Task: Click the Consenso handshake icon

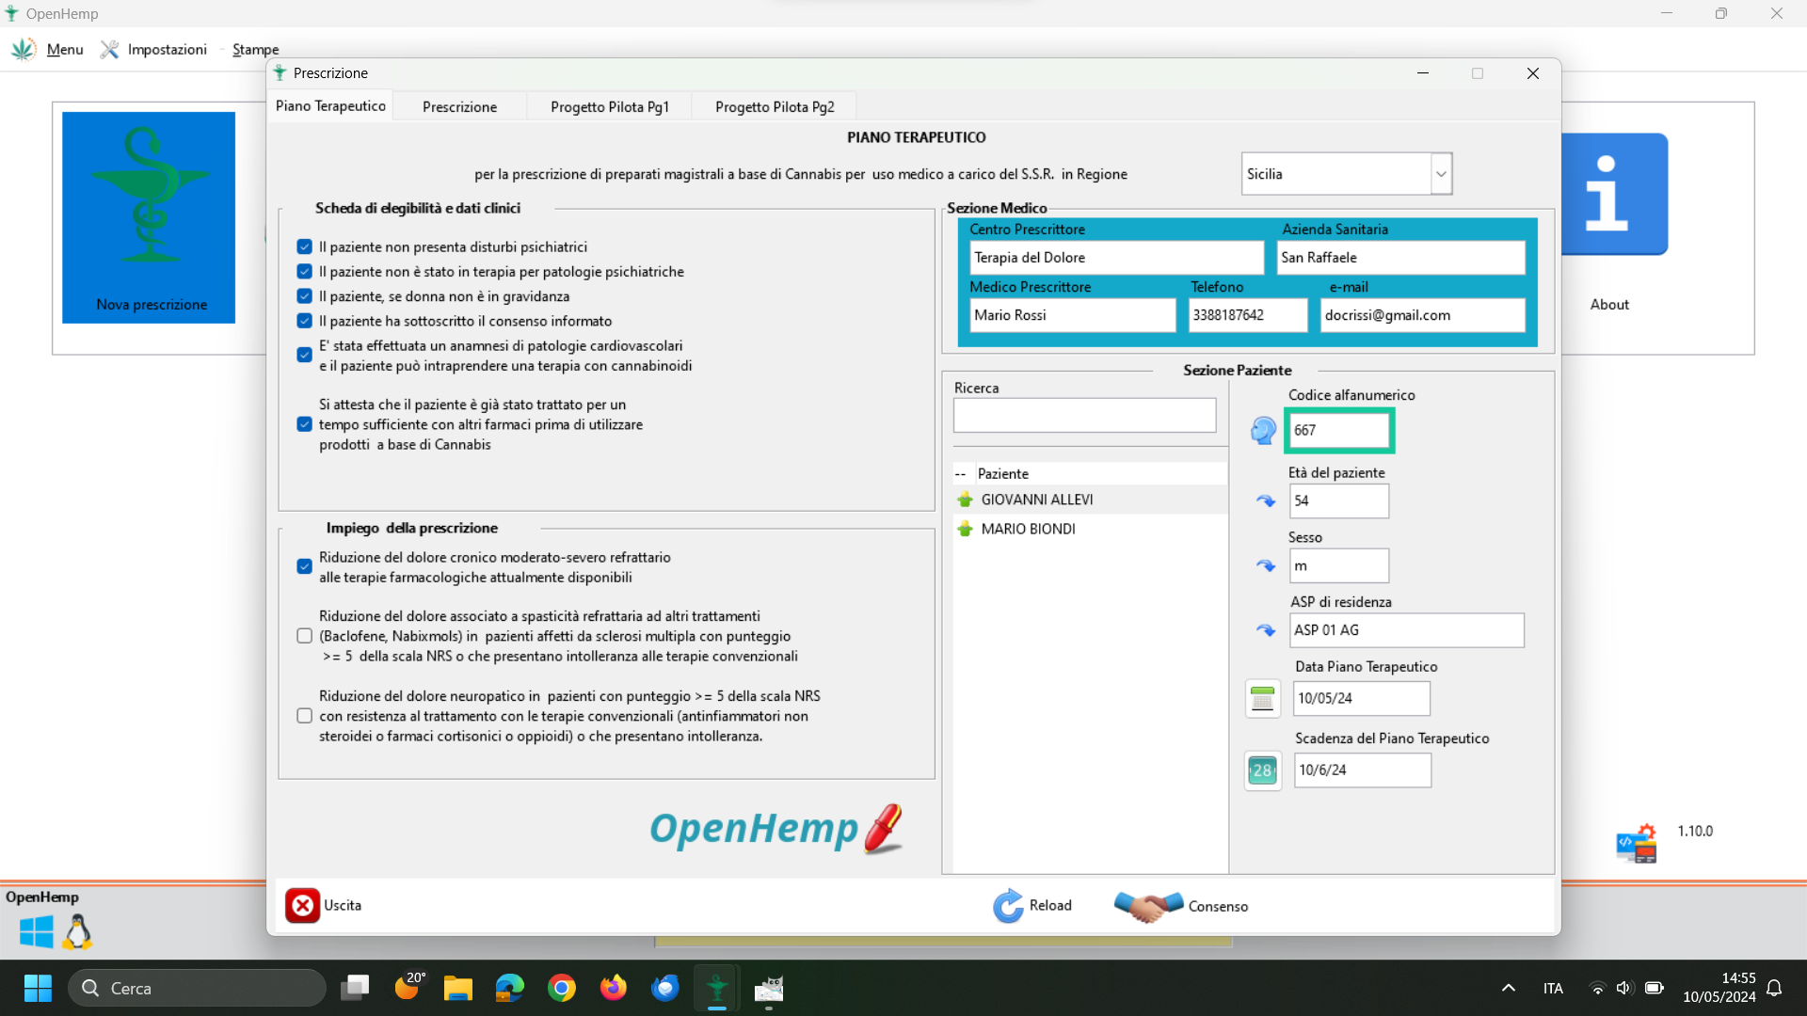Action: click(1148, 906)
